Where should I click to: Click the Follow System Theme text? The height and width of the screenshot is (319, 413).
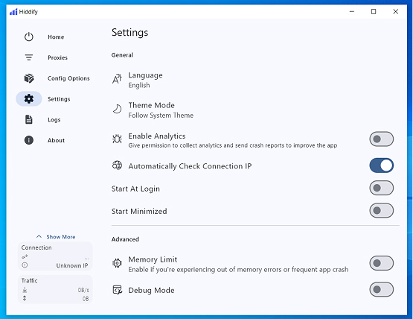(161, 116)
